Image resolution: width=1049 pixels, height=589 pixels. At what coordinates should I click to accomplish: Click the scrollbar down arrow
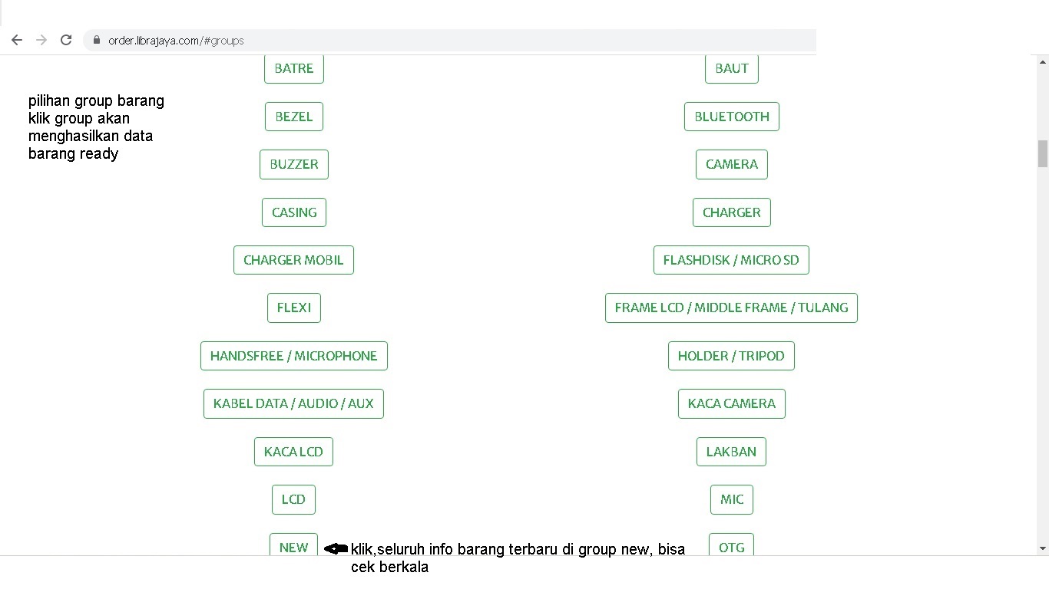point(1042,548)
